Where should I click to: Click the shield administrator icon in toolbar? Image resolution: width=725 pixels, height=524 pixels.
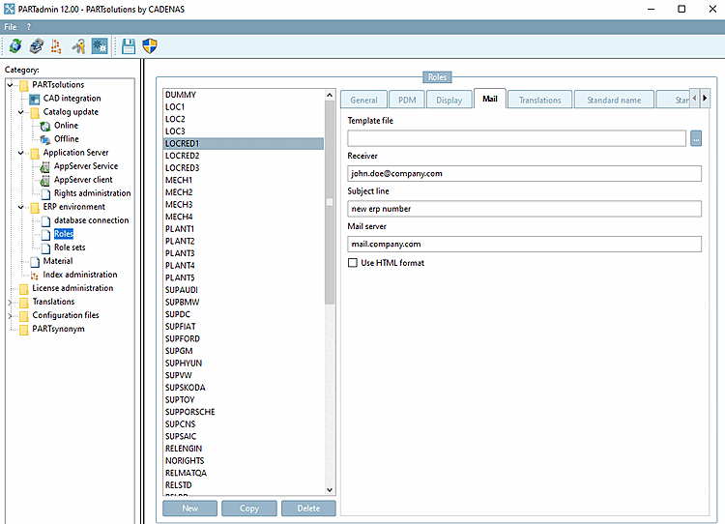[150, 45]
